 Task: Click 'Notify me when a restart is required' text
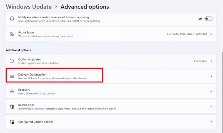pyautogui.click(x=53, y=17)
